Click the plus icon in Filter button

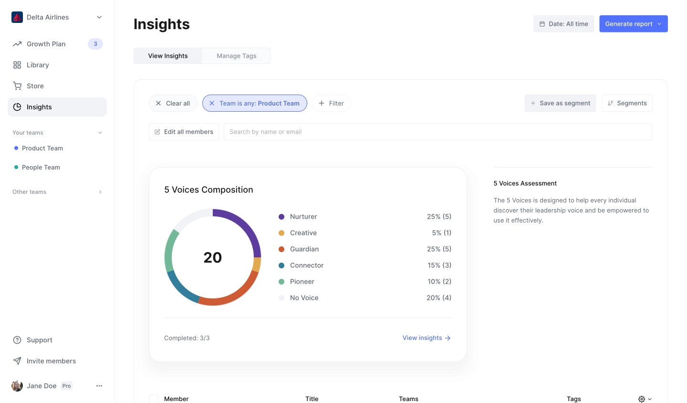point(322,103)
